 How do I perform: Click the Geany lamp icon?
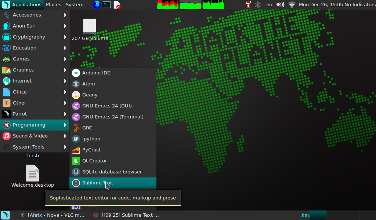[x=76, y=95]
